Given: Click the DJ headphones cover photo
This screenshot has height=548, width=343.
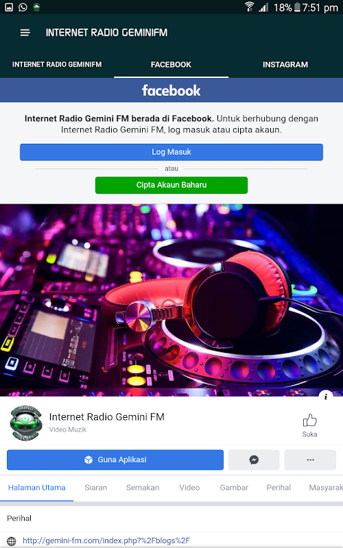Looking at the screenshot, I should pos(171,300).
